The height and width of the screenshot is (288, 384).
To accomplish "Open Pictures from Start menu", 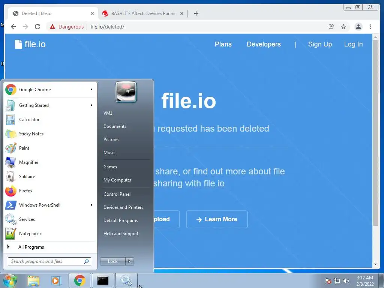I will [x=111, y=139].
